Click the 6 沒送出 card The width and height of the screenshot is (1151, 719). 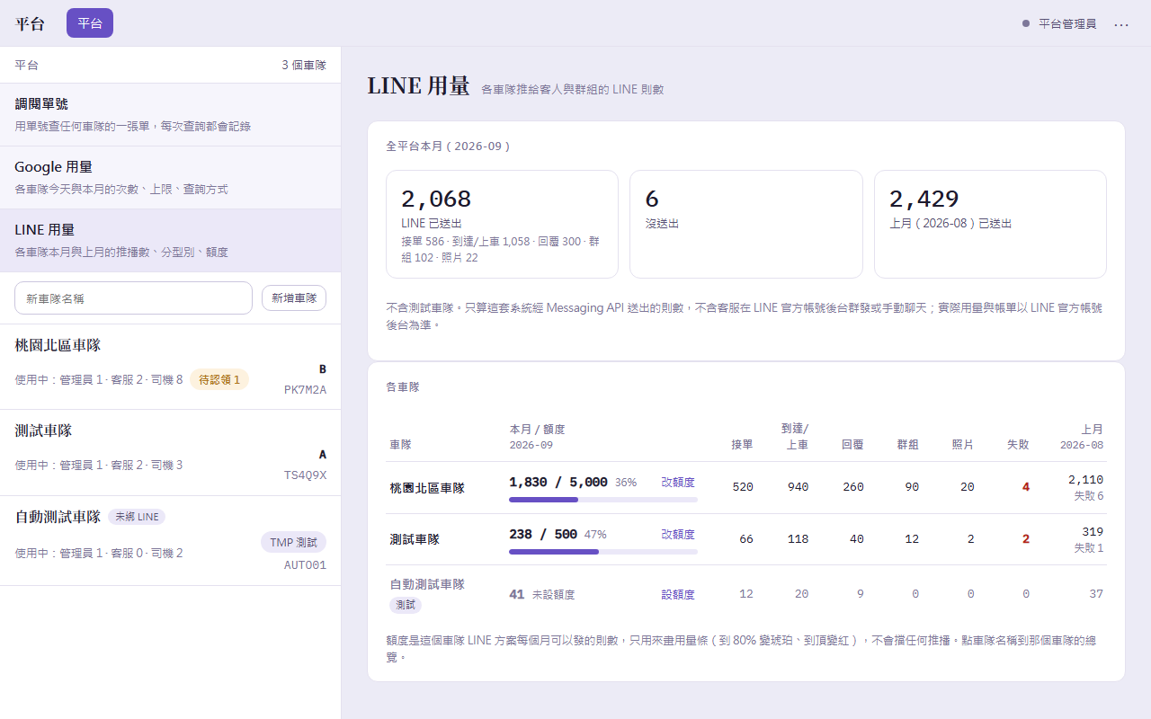point(745,225)
